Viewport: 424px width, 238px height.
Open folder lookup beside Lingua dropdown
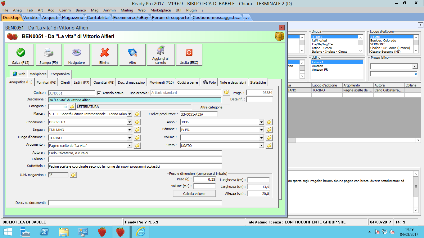click(137, 130)
